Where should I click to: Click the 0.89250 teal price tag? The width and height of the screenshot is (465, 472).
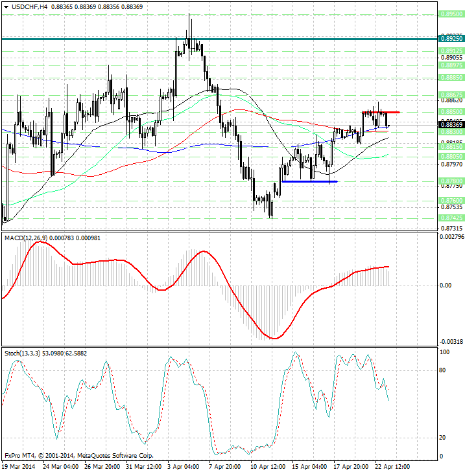449,39
